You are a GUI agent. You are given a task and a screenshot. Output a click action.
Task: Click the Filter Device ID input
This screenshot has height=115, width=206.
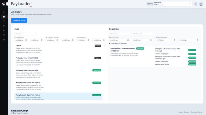click(143, 34)
